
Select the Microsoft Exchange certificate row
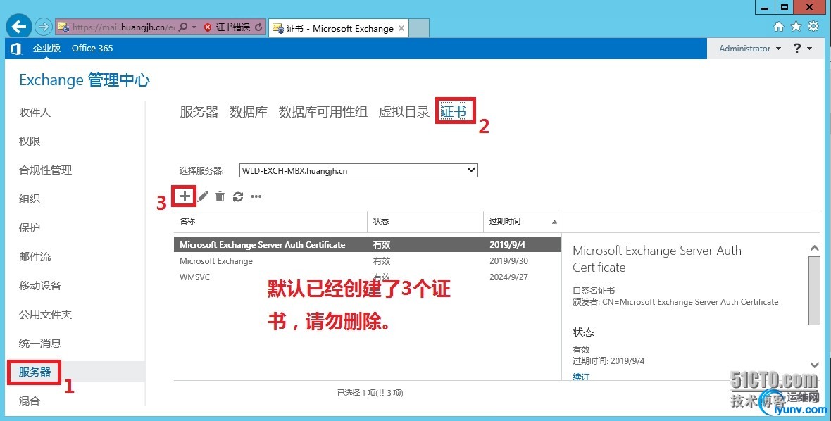(368, 261)
